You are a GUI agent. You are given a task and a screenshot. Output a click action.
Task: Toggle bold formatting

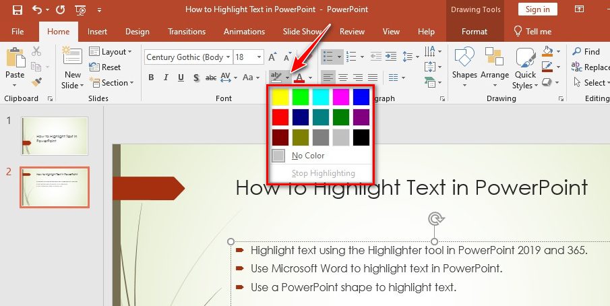point(151,78)
